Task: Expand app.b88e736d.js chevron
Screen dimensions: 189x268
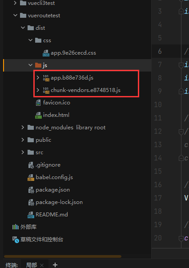Action: (38, 78)
